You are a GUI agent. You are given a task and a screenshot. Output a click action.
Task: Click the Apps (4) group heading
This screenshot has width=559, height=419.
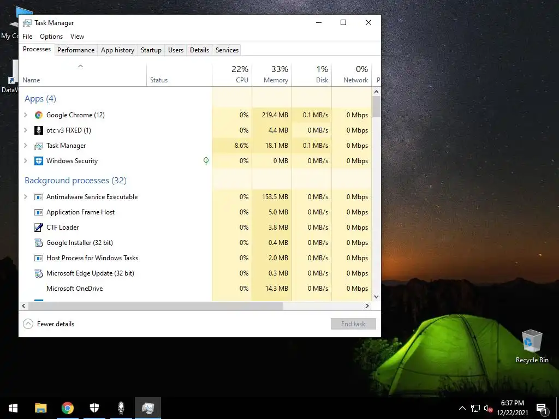40,99
